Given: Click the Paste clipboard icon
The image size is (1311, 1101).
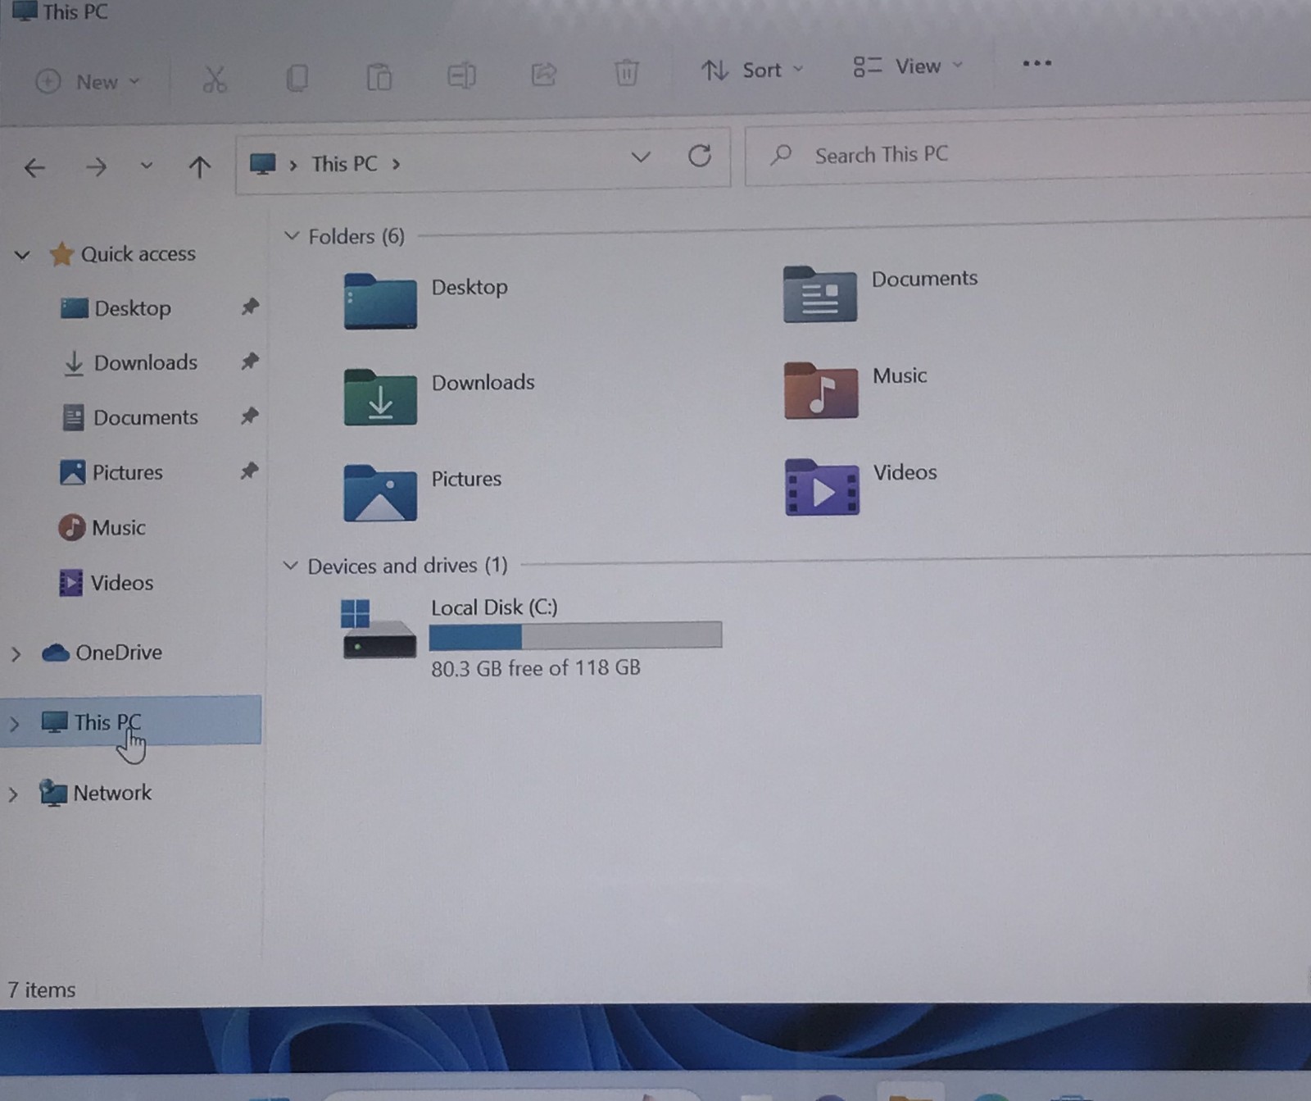Looking at the screenshot, I should coord(379,78).
